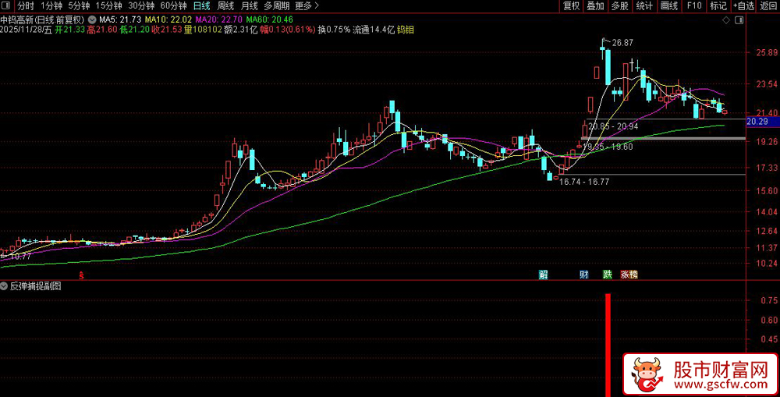This screenshot has height=397, width=780.
Task: Click the 叠加 overlay button
Action: (x=595, y=6)
